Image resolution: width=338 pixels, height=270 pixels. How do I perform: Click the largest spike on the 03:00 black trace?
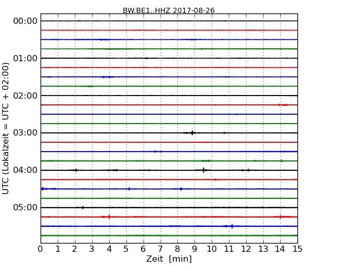192,133
